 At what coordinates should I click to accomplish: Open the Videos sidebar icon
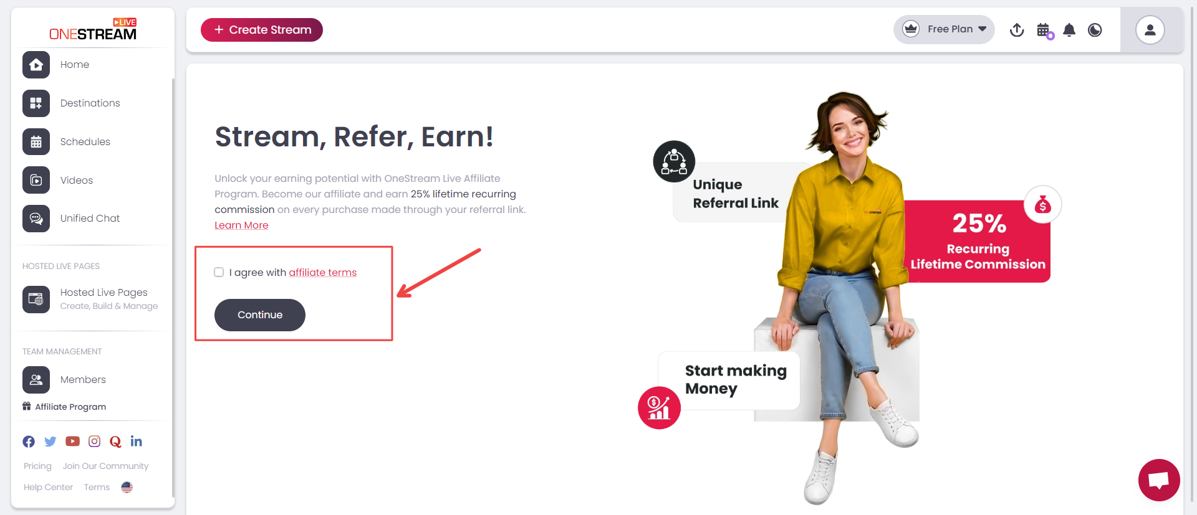[36, 181]
